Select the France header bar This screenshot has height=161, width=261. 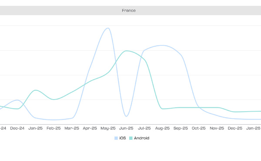[130, 10]
